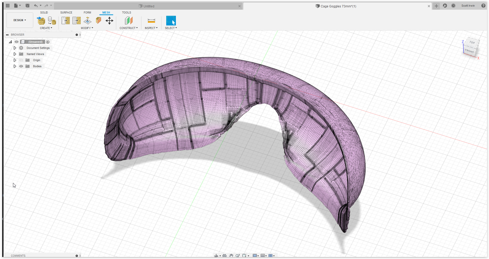The height and width of the screenshot is (259, 489).
Task: Open the job status clock icon
Action: pyautogui.click(x=453, y=6)
